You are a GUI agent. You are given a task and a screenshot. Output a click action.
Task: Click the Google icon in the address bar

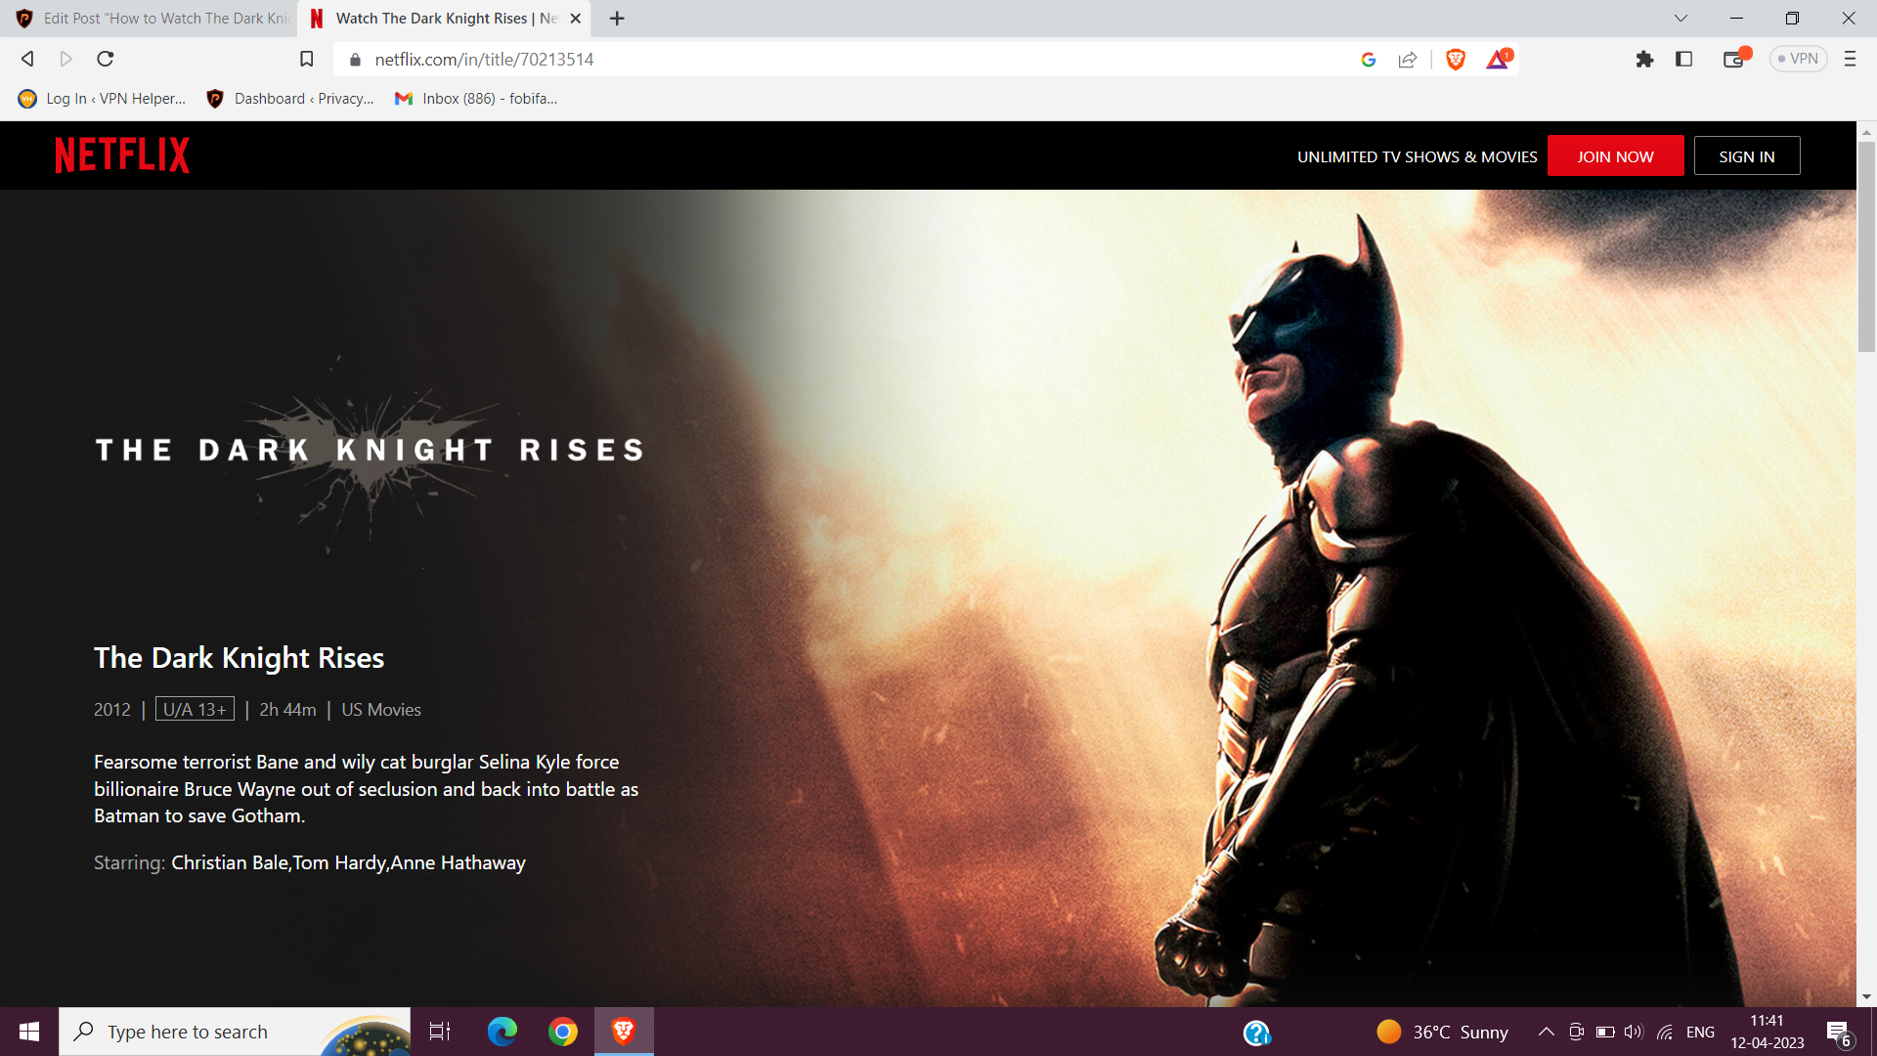click(x=1368, y=59)
